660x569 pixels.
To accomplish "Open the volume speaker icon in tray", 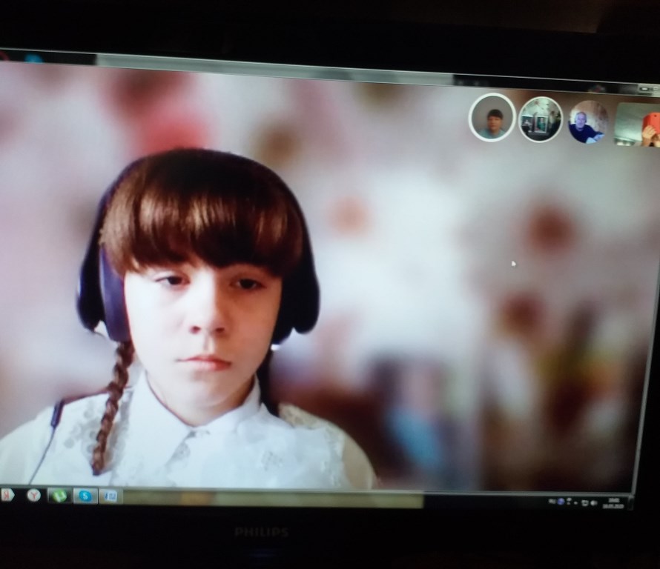I will pyautogui.click(x=594, y=502).
